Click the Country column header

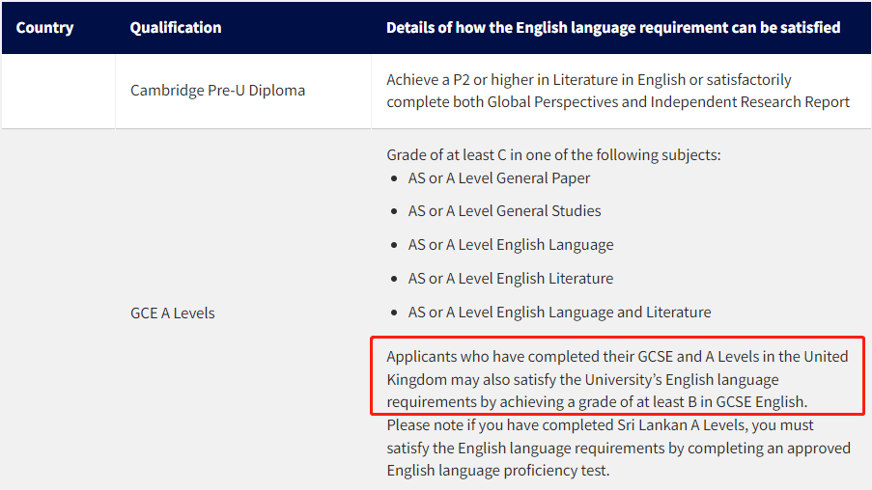point(44,28)
